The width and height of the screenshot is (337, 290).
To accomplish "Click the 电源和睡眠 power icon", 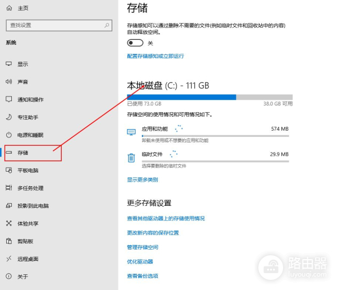I will point(9,135).
